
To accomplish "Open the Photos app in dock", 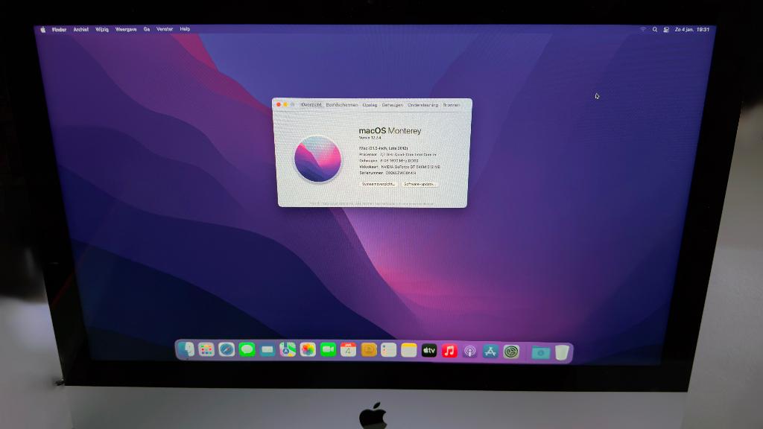I will point(308,350).
